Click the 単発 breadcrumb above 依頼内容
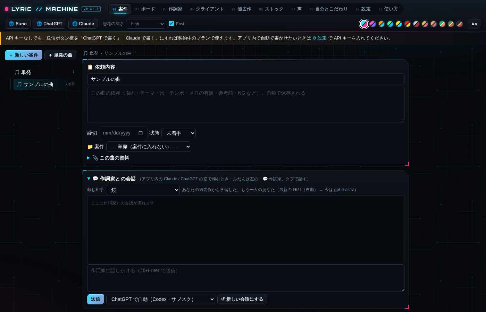The width and height of the screenshot is (486, 312). point(91,53)
